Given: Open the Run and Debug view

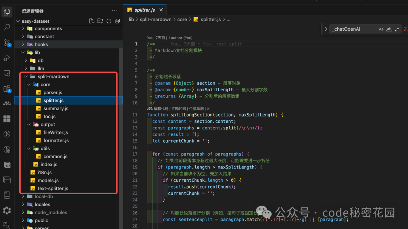Looking at the screenshot, I should [7, 58].
